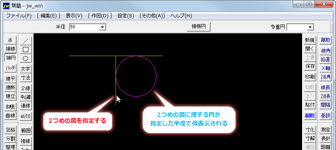The width and height of the screenshot is (336, 150).
Task: Toggle the 接円 tangent circle tool
Action: pos(10,58)
